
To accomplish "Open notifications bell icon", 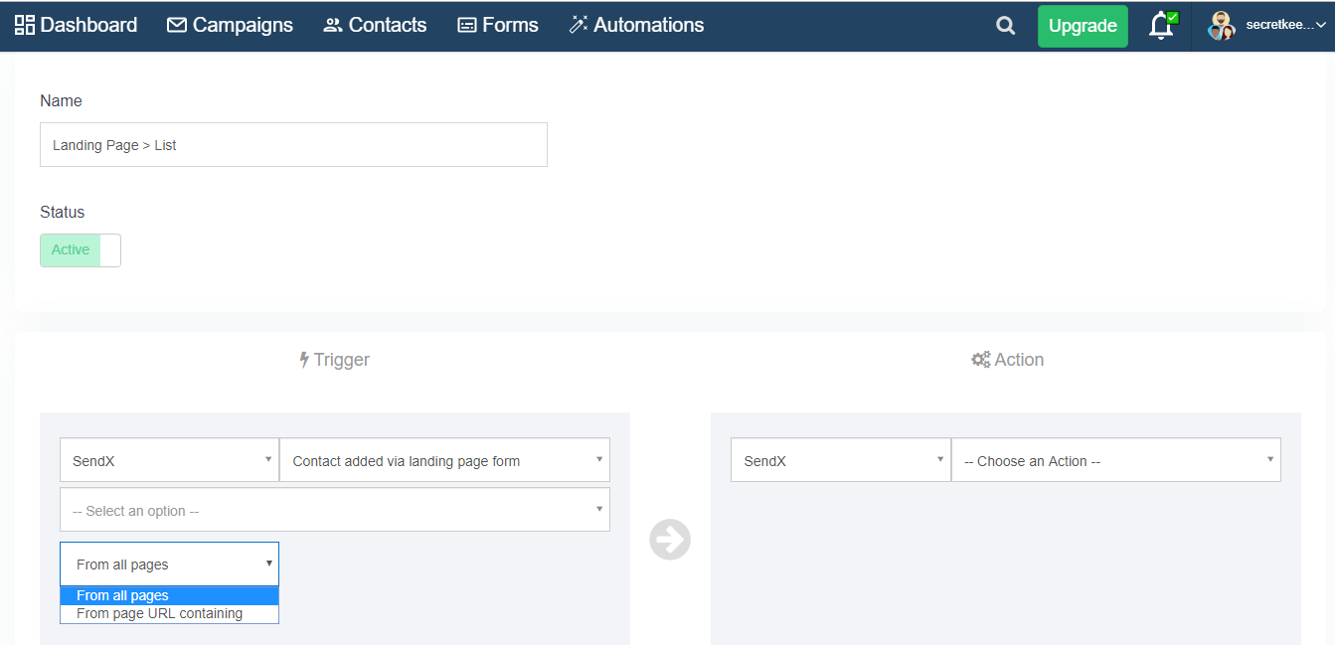I will click(x=1161, y=26).
